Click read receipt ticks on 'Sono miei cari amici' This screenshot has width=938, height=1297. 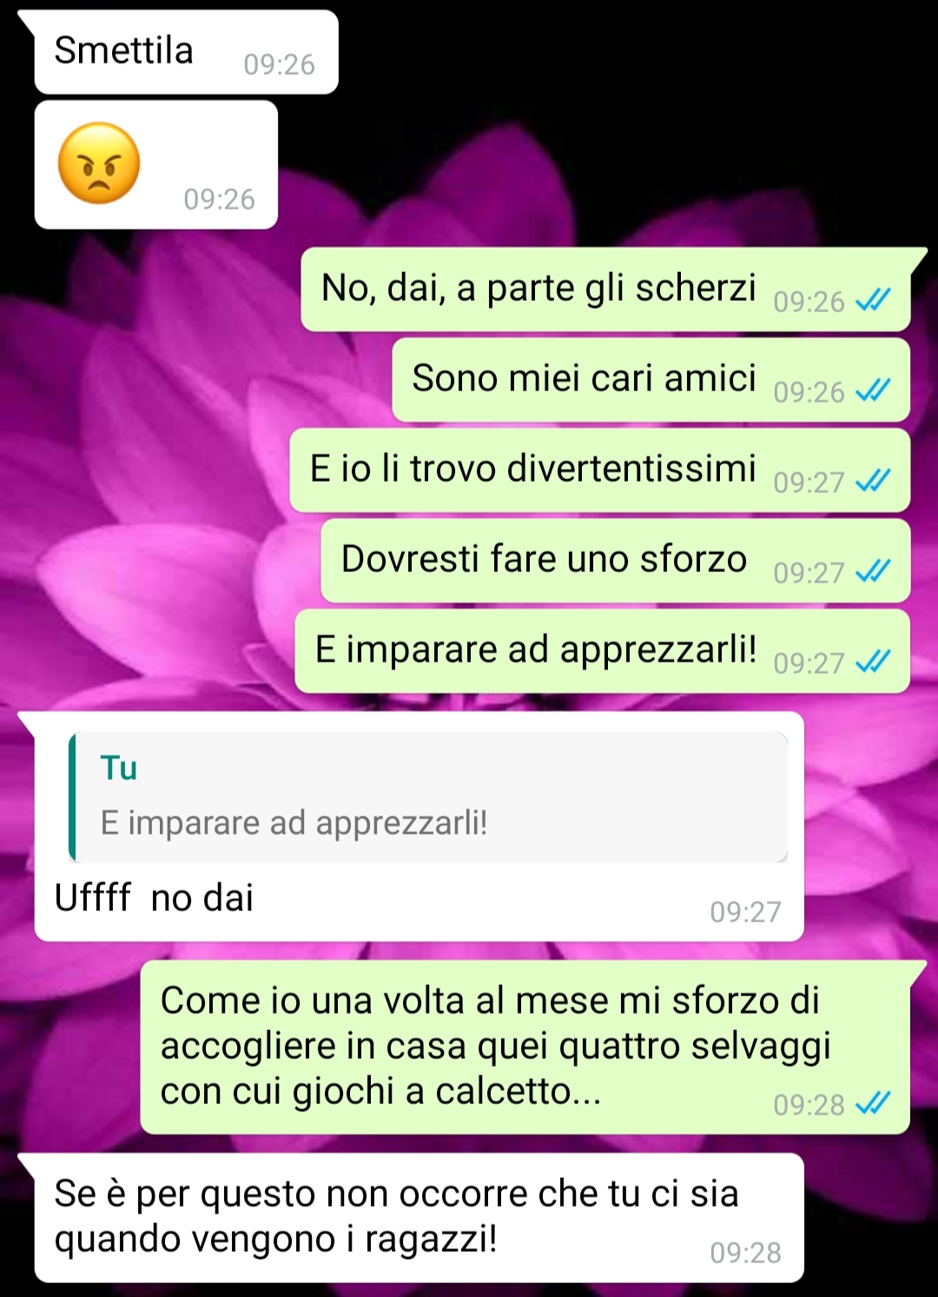pyautogui.click(x=873, y=390)
